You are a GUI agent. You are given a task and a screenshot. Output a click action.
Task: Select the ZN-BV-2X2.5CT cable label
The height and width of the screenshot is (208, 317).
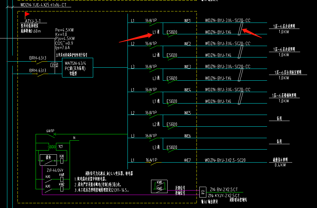224,189
